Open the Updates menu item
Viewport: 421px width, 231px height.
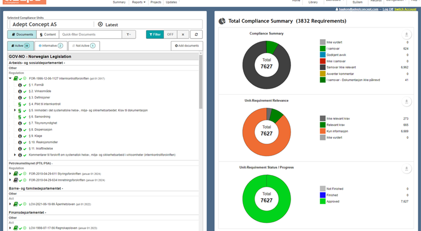[171, 2]
